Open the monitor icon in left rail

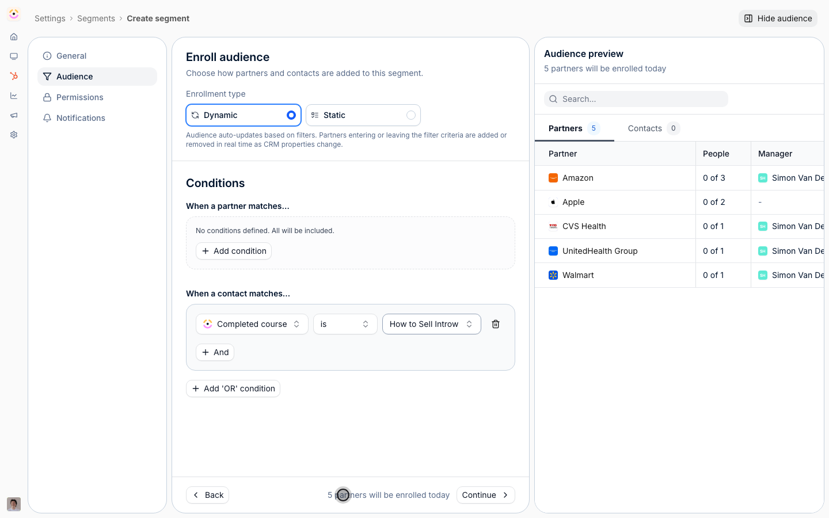tap(14, 56)
